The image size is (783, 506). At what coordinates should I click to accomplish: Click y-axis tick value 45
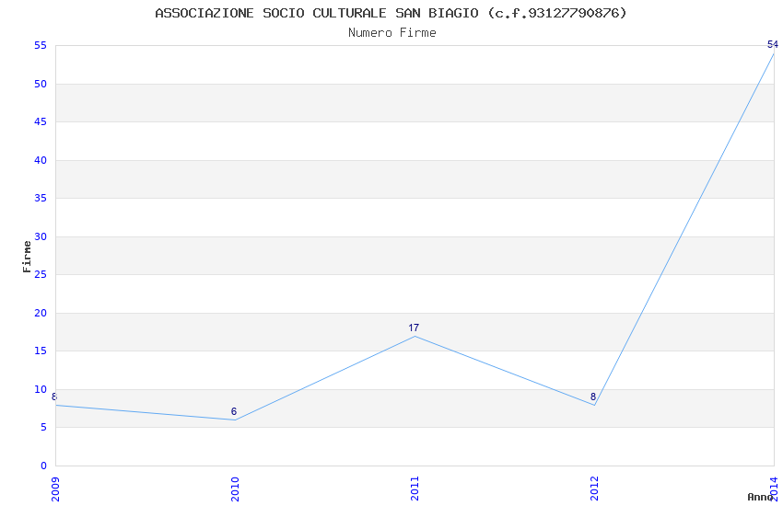coord(41,121)
